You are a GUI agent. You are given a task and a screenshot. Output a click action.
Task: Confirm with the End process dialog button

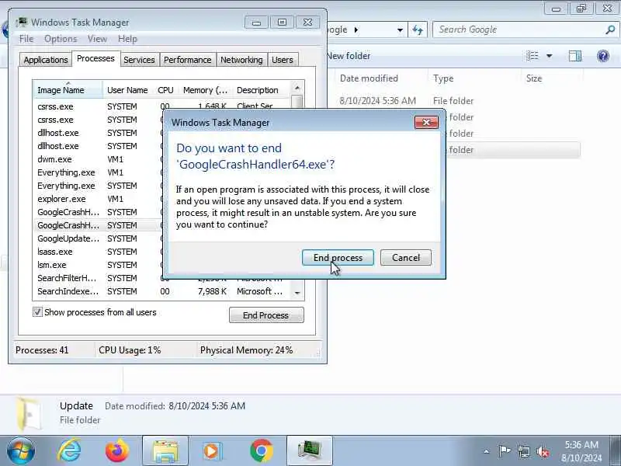(338, 258)
